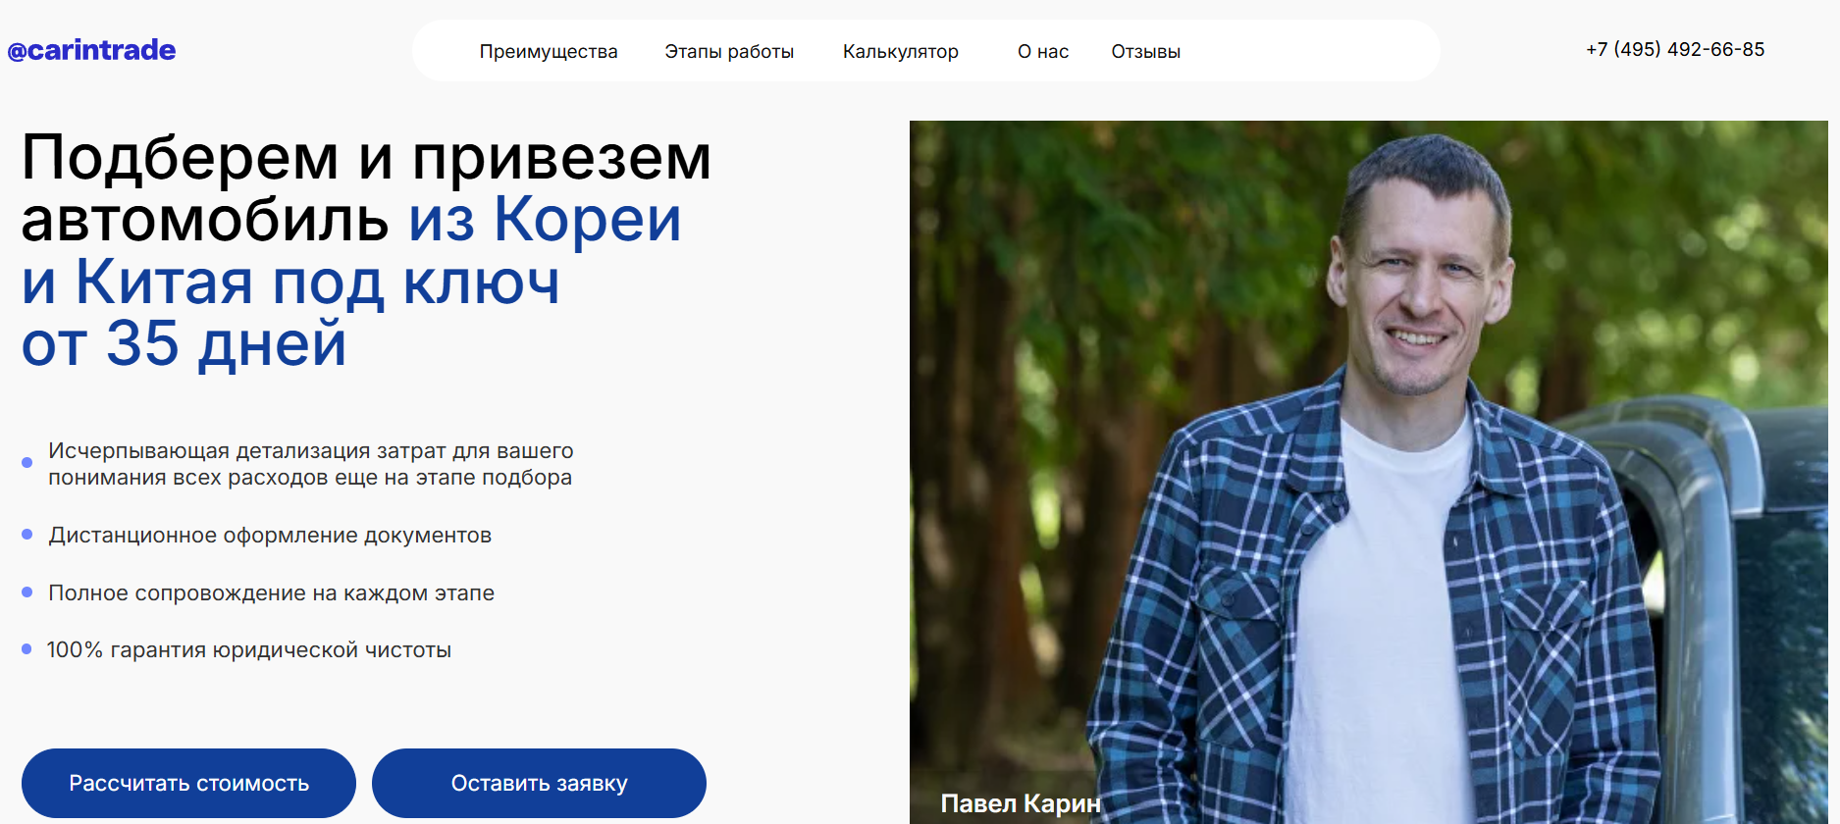
Task: Click the @carintrade logo
Action: [x=91, y=50]
